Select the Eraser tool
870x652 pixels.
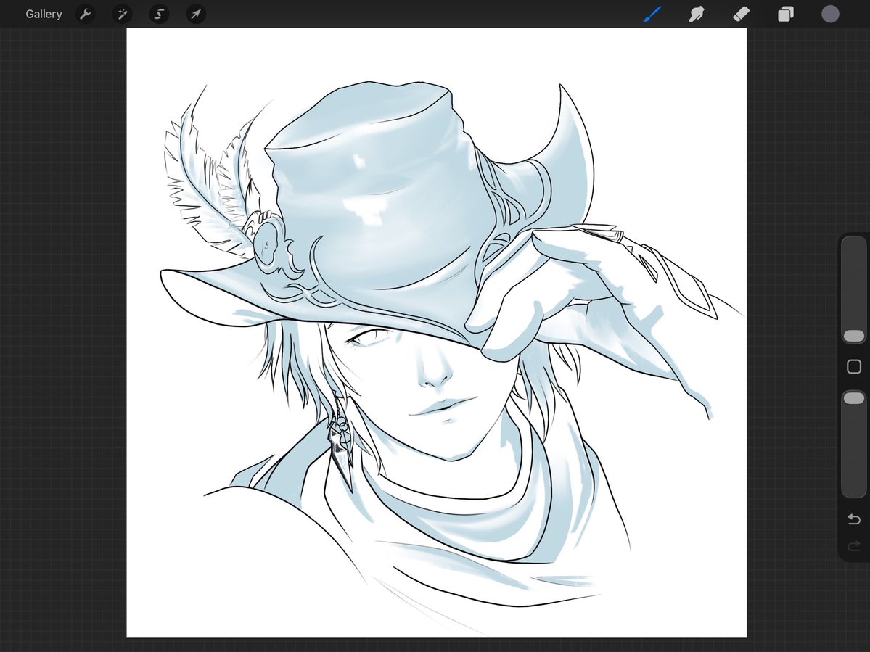[x=742, y=14]
